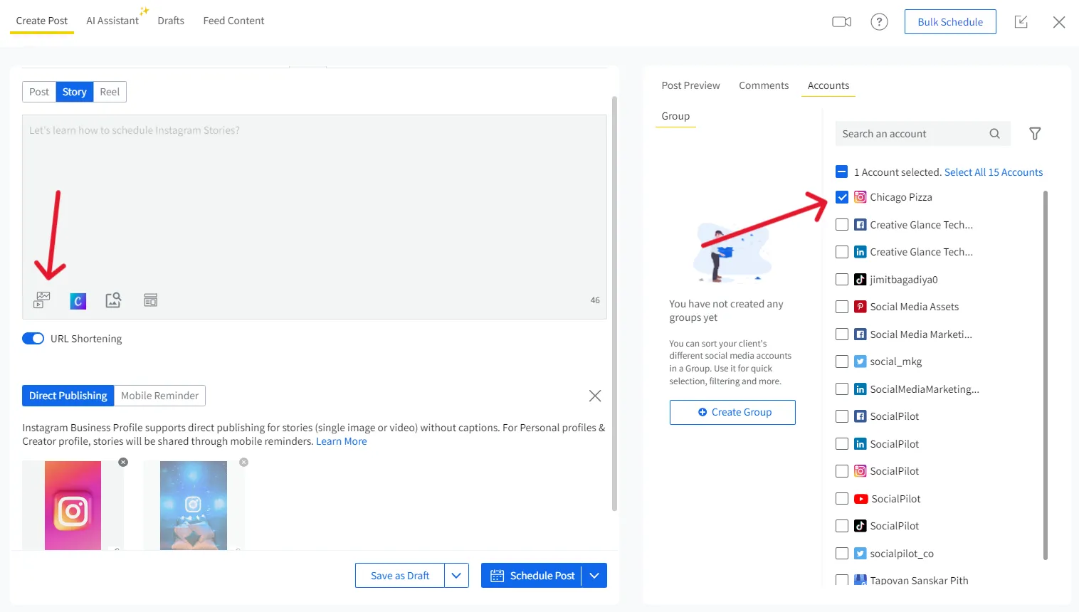Click the video camera tutorial icon

(x=842, y=21)
